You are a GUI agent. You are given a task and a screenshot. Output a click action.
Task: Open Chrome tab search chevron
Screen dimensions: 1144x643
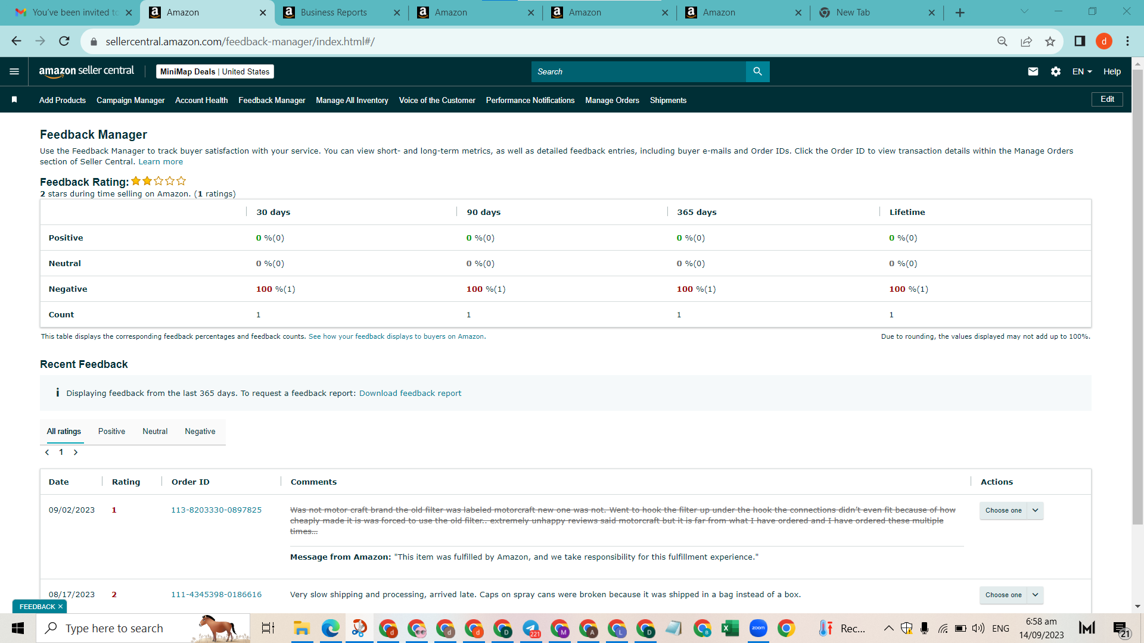click(x=1024, y=11)
